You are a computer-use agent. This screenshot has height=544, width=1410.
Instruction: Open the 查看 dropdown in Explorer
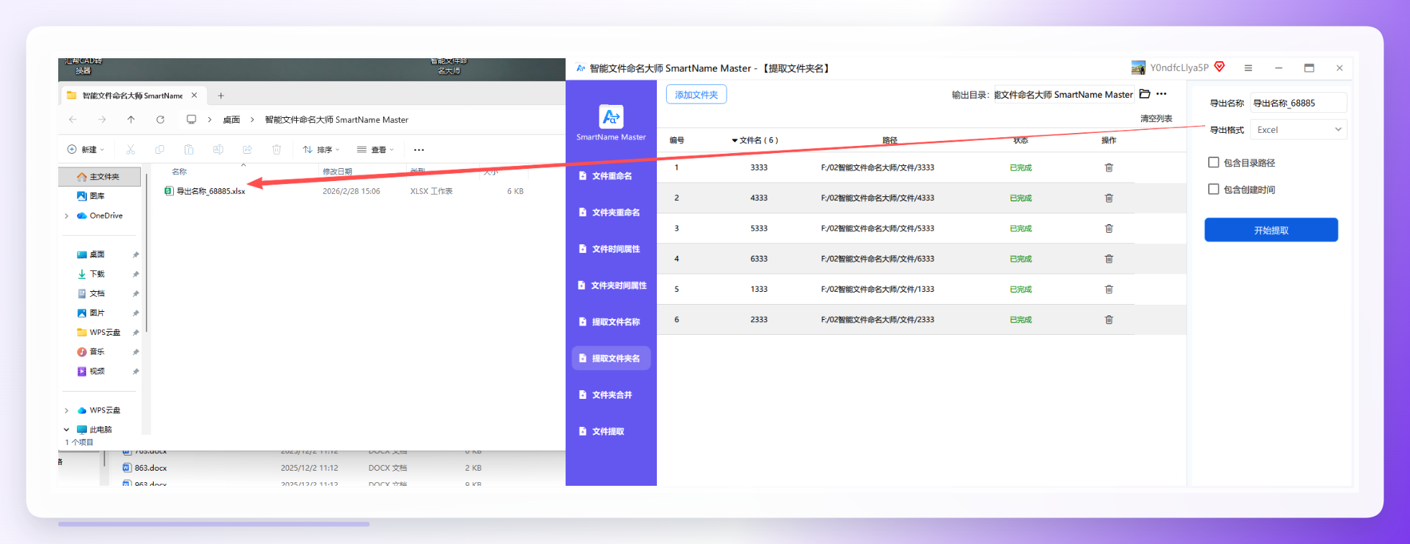click(x=376, y=149)
